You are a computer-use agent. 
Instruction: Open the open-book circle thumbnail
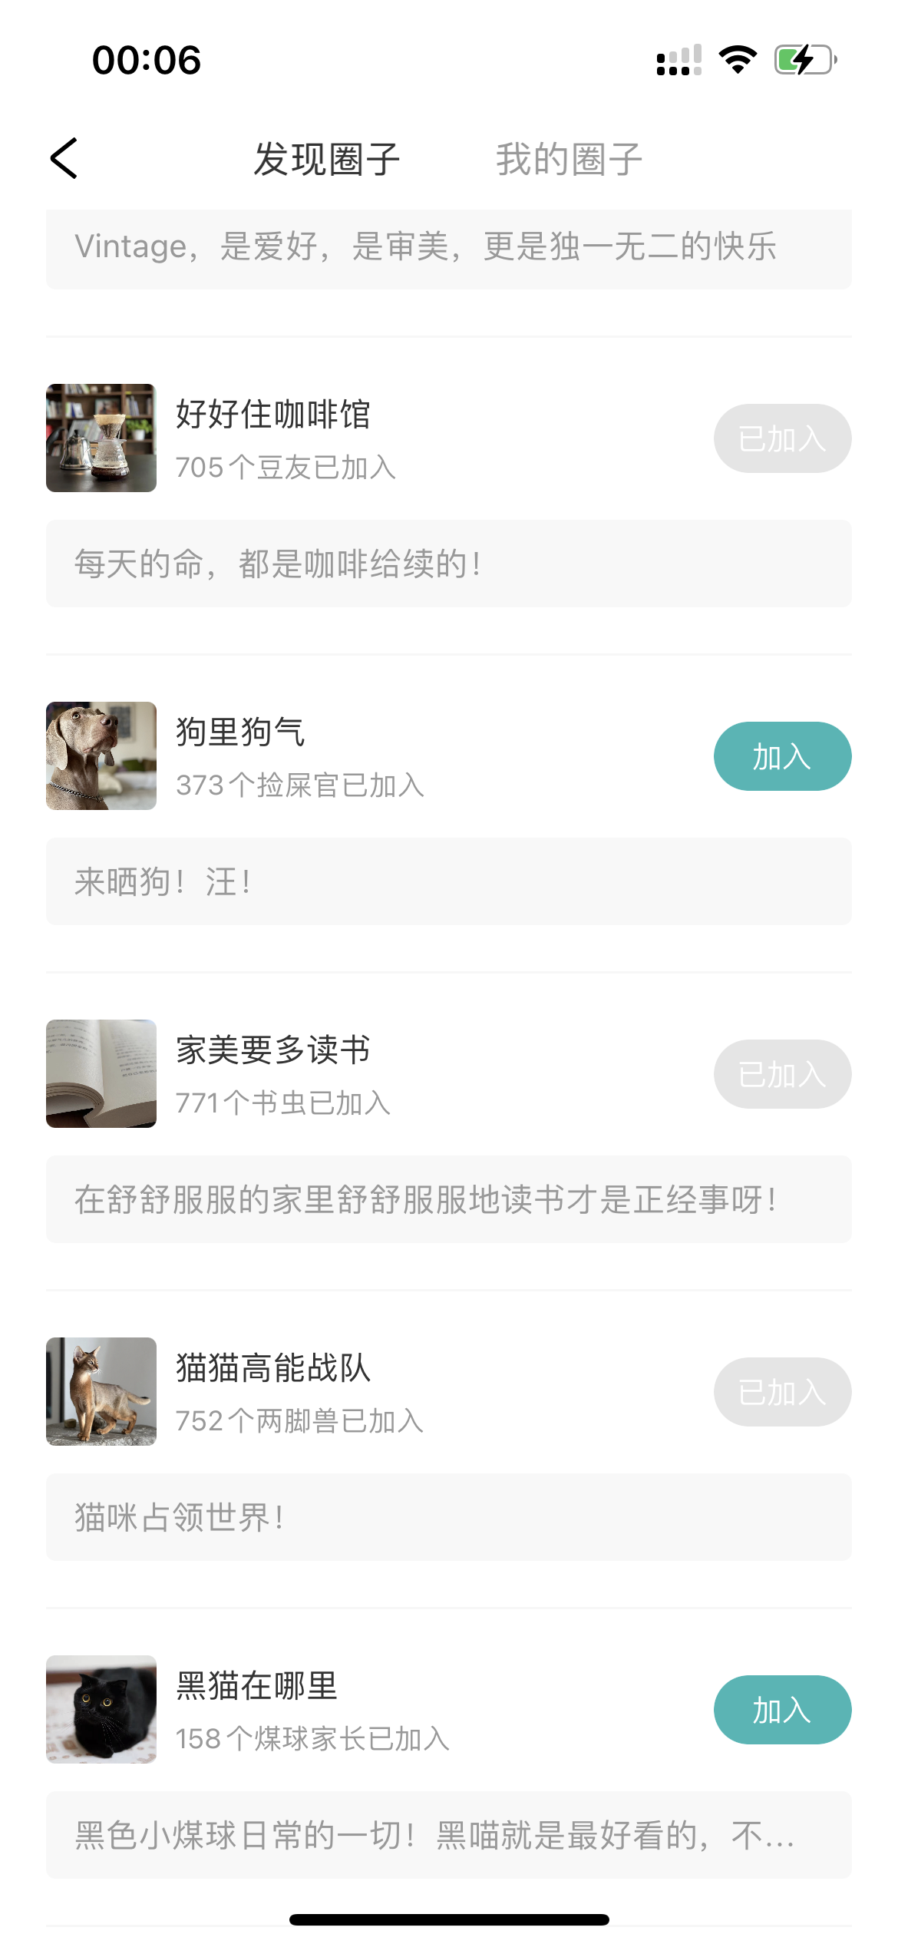pos(101,1074)
